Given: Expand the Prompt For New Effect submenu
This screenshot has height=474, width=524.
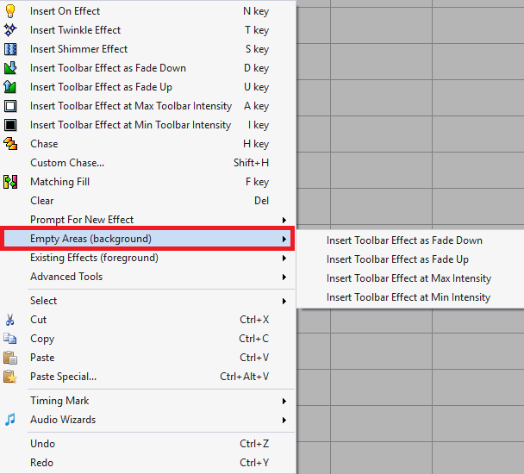Looking at the screenshot, I should (284, 220).
